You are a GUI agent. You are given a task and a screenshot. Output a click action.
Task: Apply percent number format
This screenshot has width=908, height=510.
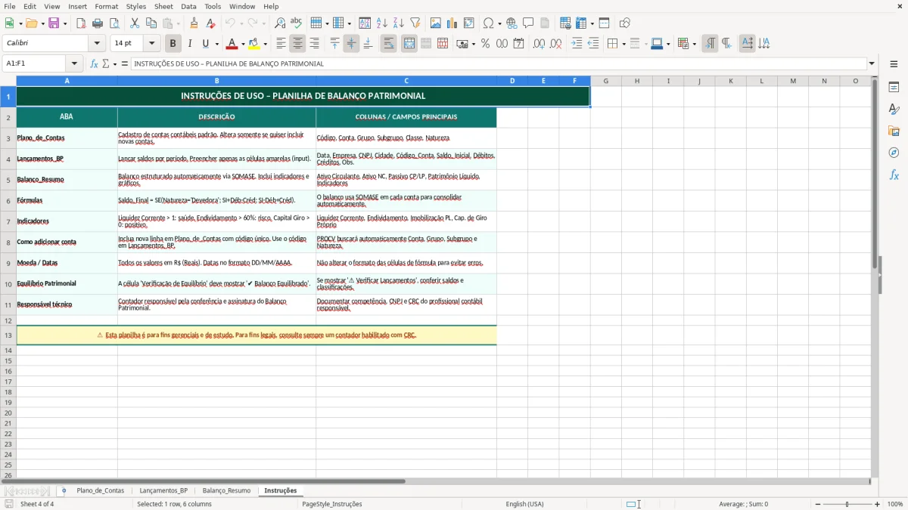[x=485, y=44]
